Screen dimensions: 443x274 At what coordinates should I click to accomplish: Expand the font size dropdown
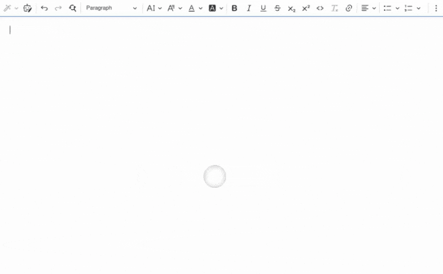[154, 8]
